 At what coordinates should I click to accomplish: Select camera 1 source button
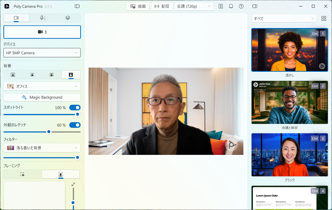[x=42, y=32]
